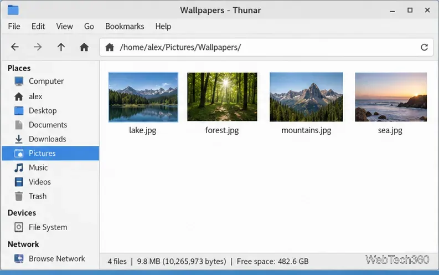This screenshot has width=439, height=275.
Task: Click the path field /home/alex/Pictures/Wallpapers/
Action: coord(266,47)
